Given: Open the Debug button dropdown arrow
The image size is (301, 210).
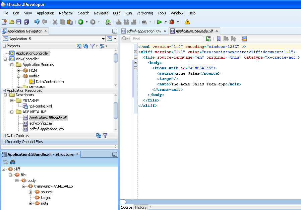Looking at the screenshot, I should point(178,22).
